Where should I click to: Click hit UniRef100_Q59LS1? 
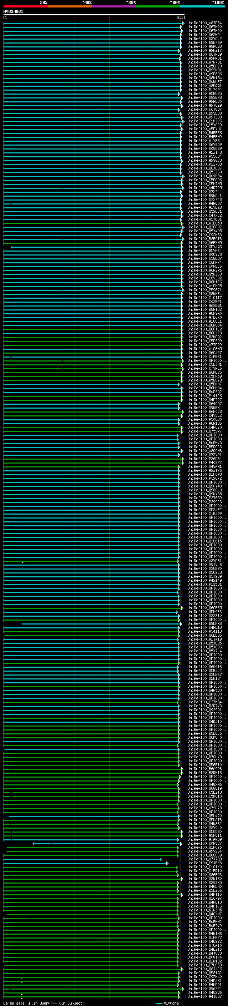coord(204,211)
